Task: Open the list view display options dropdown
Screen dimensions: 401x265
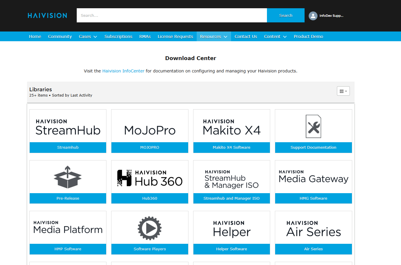Action: 343,91
